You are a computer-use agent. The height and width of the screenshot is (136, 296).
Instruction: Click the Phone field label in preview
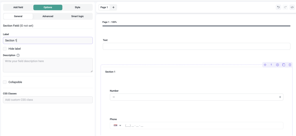(113, 119)
